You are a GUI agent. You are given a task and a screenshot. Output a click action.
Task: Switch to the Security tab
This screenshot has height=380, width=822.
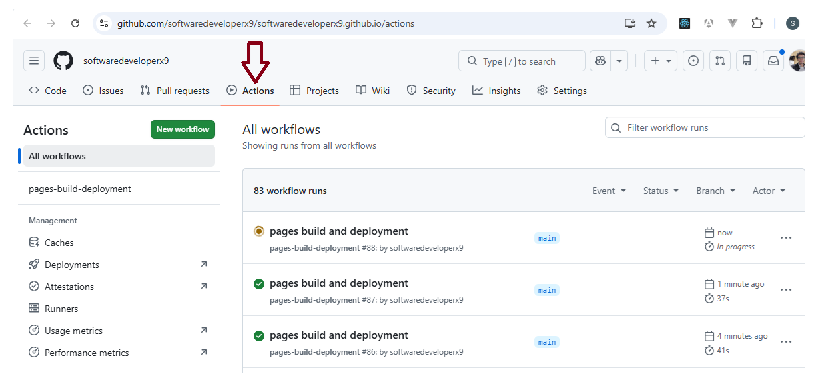pyautogui.click(x=431, y=91)
